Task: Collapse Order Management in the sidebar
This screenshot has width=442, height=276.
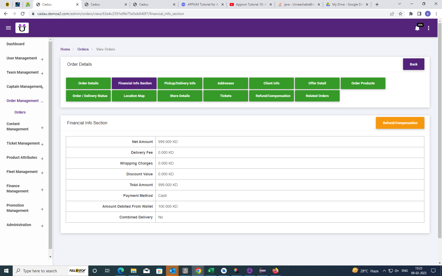Action: tap(42, 101)
